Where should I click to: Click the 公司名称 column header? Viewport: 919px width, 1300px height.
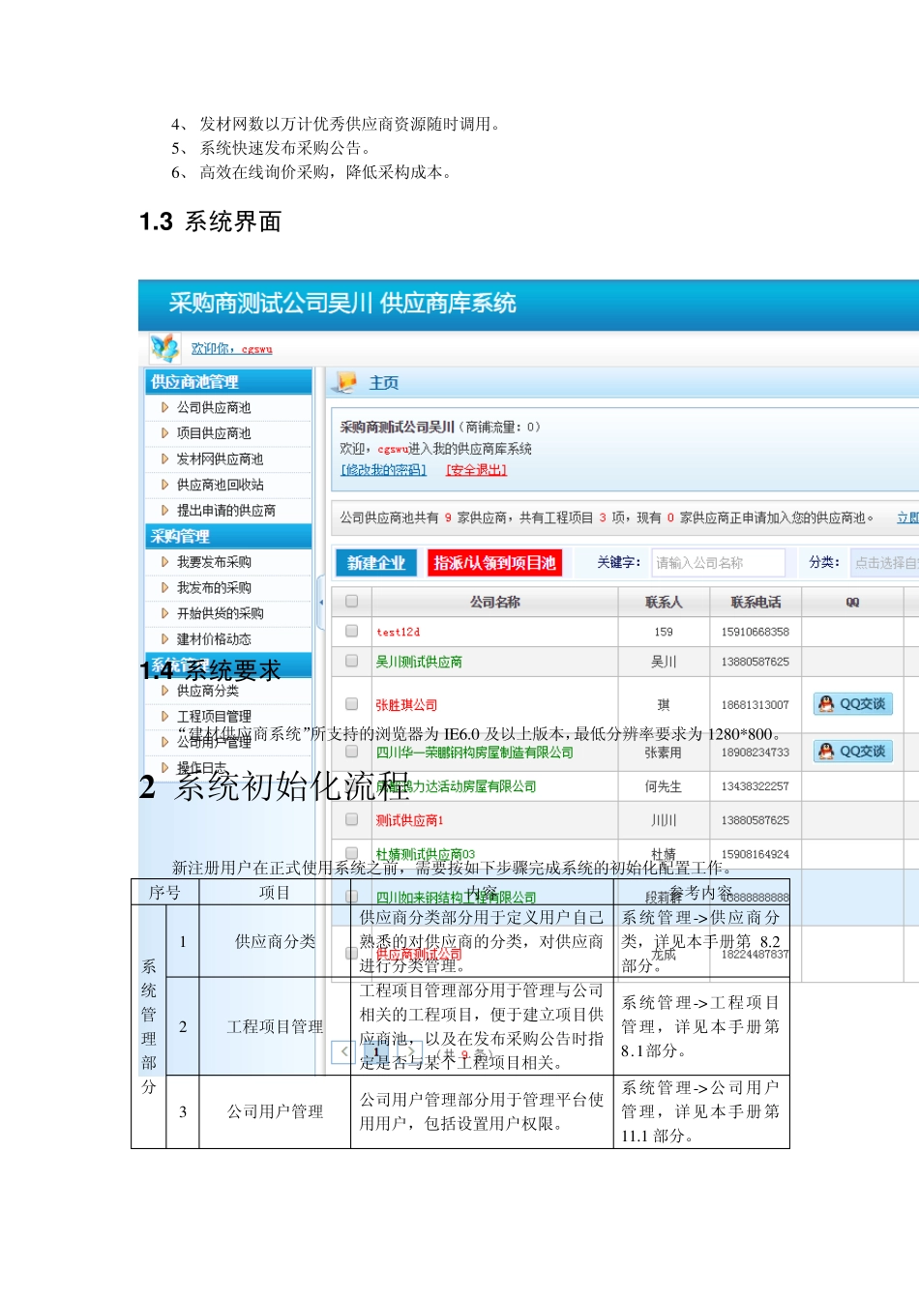coord(495,602)
